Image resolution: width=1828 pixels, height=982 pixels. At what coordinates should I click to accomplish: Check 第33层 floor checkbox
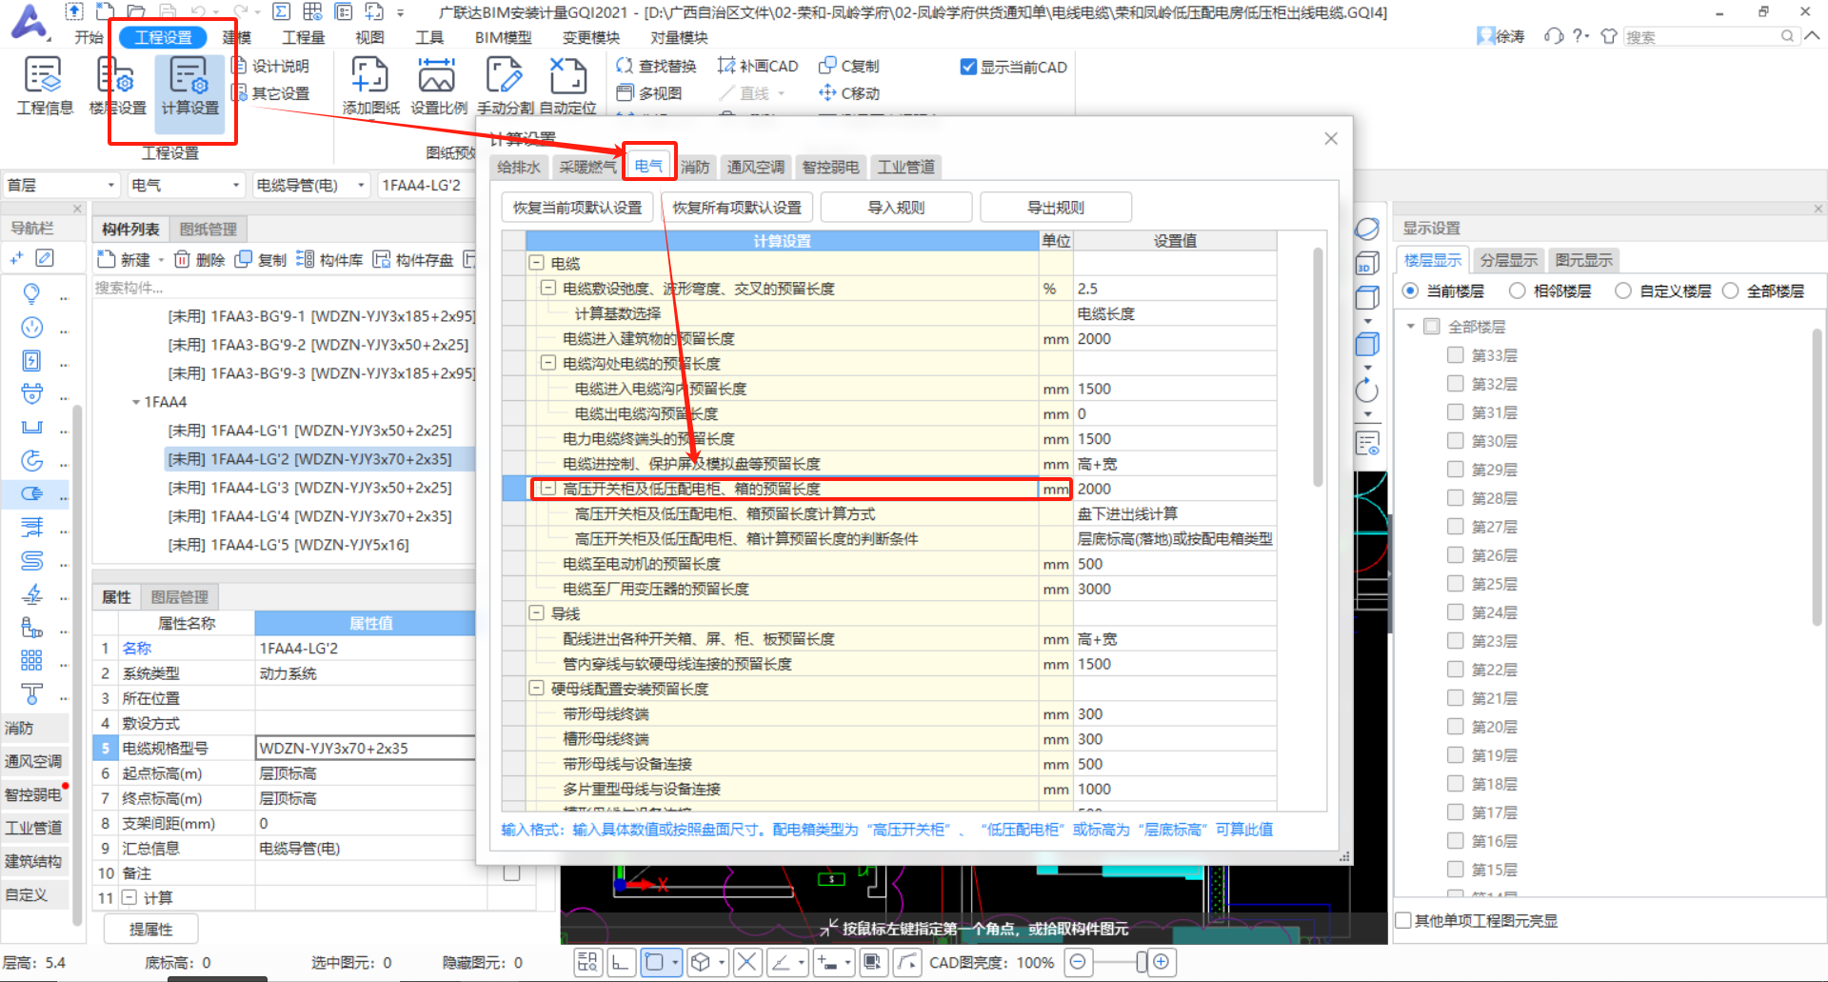(x=1455, y=355)
